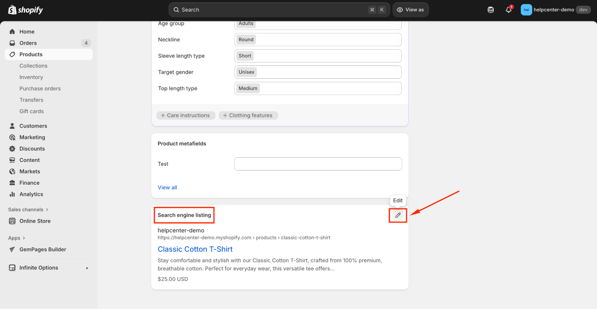
Task: Click the Shopify logo
Action: pyautogui.click(x=25, y=10)
